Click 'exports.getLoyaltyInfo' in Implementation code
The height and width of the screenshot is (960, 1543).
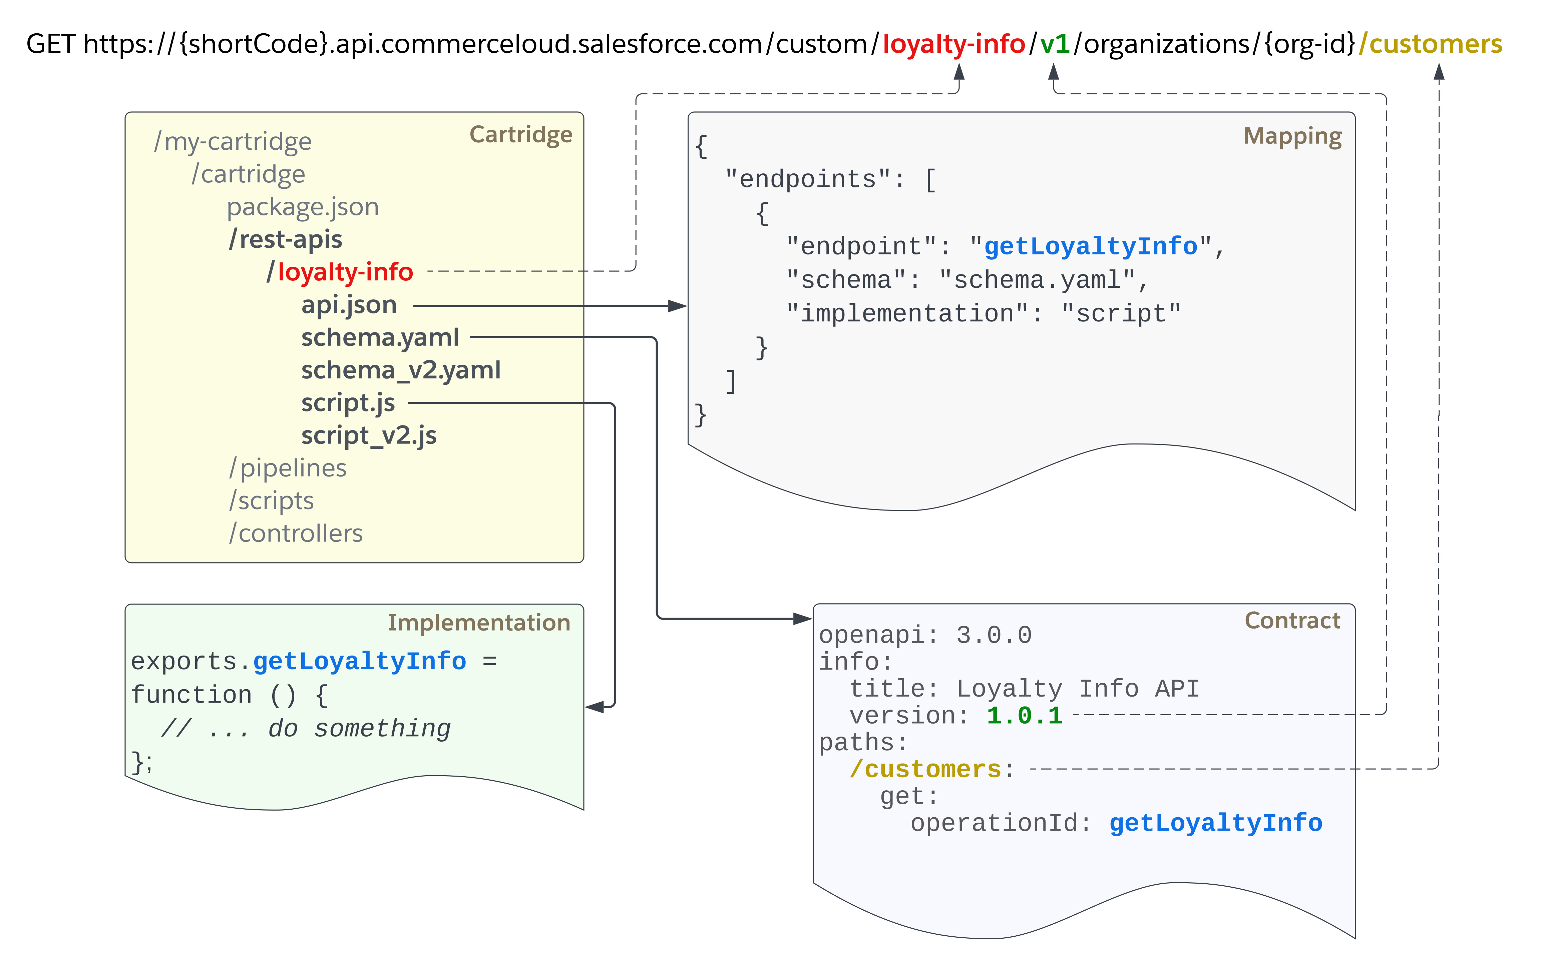pyautogui.click(x=299, y=662)
